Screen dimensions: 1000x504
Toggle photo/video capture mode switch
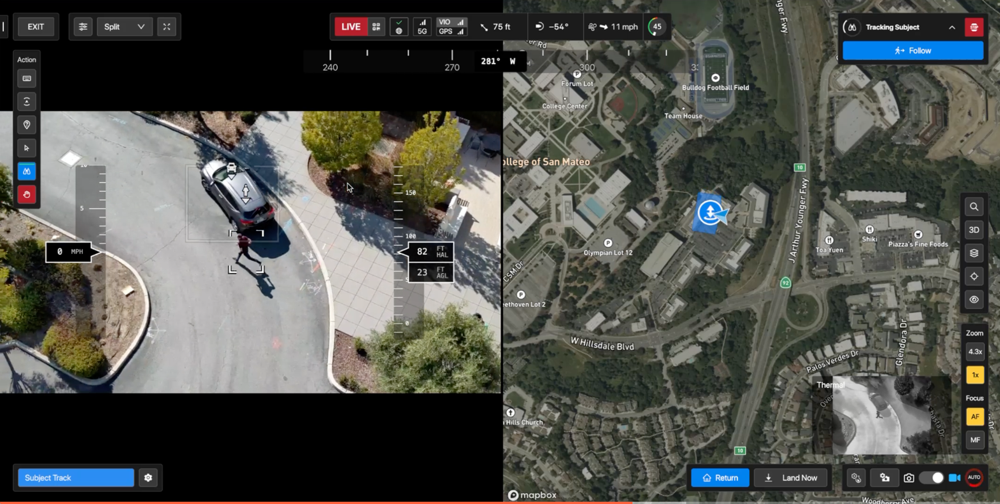931,478
